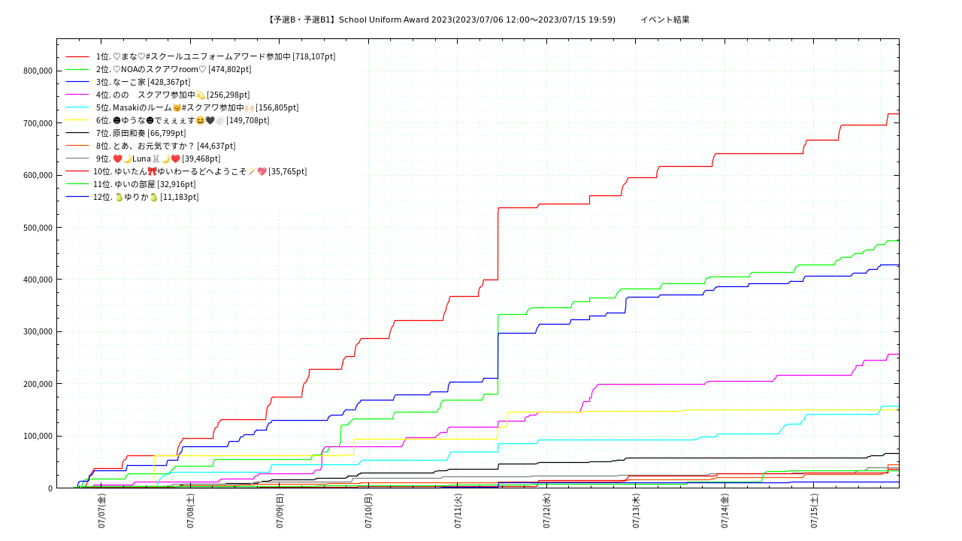
Task: Click the 'イベント結果' text in the header
Action: pos(664,20)
